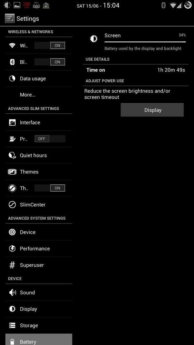Toggle the Bluetooth ON switch

pos(50,62)
